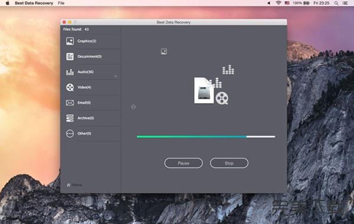
Task: Click the Other ellipsis circle icon
Action: pos(70,134)
